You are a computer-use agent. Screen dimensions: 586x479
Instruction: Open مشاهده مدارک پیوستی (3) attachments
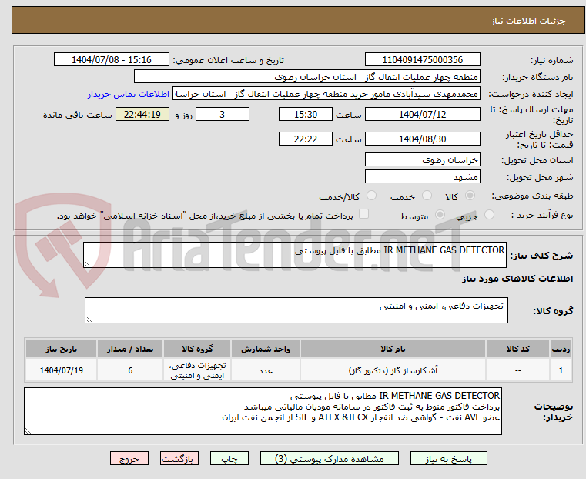point(330,458)
